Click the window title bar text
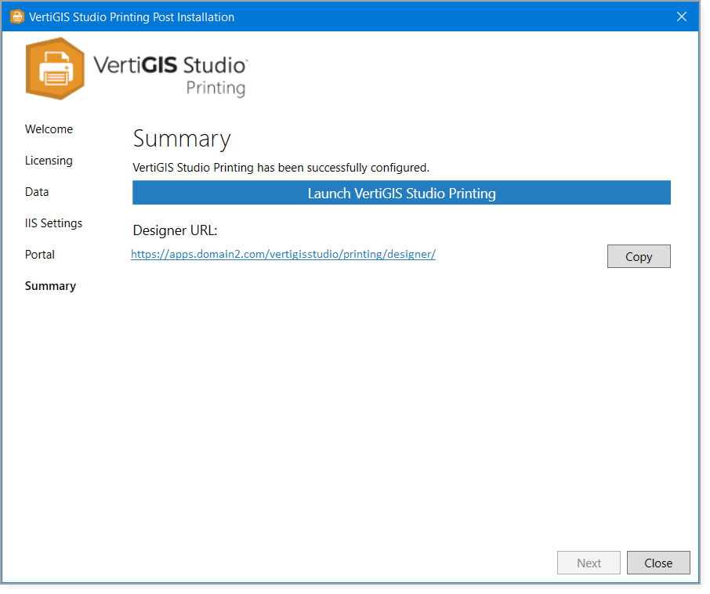710x594 pixels. [x=130, y=16]
